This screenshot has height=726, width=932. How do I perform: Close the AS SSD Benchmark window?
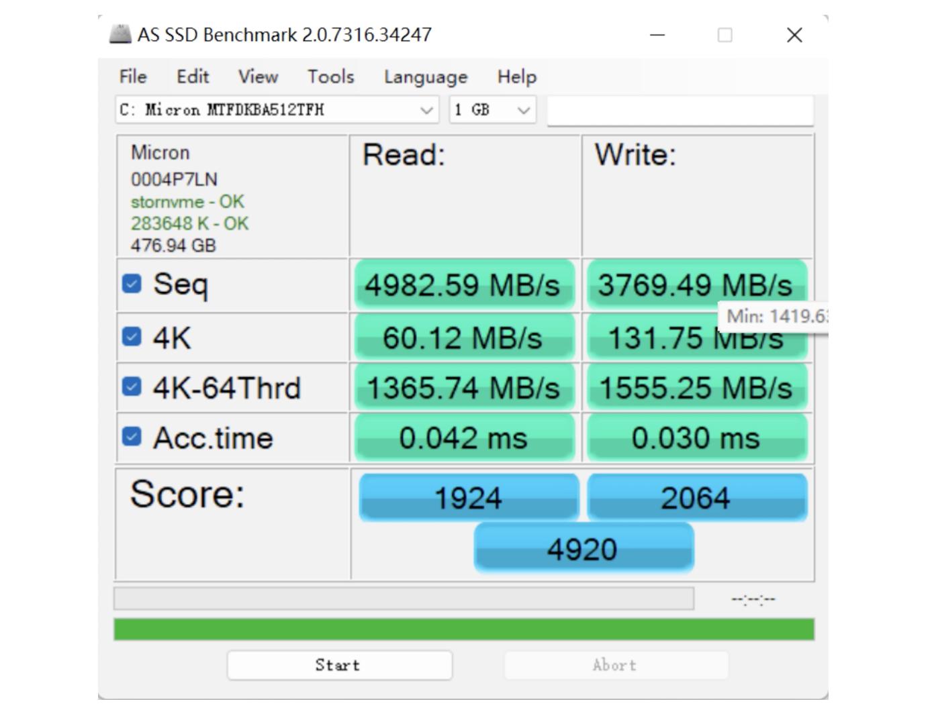click(794, 35)
